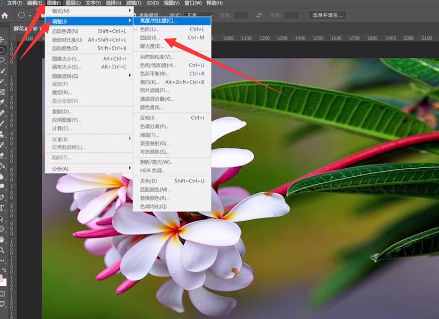The width and height of the screenshot is (439, 319).
Task: Expand the 分析(A) submenu
Action: coord(89,168)
